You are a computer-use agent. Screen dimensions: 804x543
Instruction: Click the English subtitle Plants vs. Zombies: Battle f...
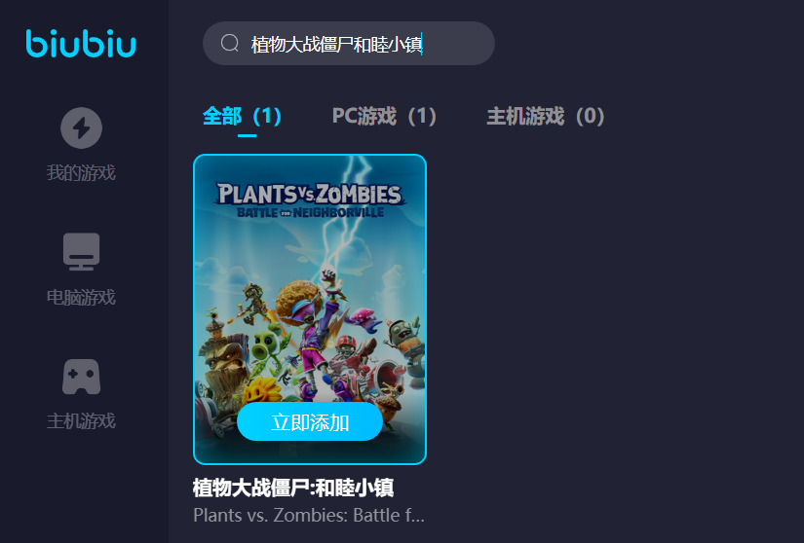click(309, 515)
